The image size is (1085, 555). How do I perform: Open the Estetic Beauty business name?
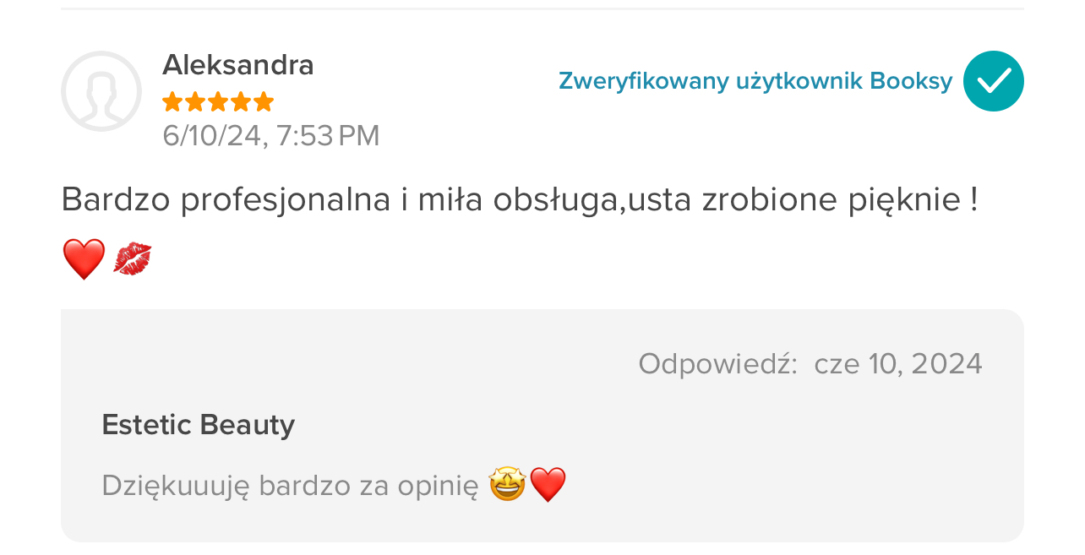coord(198,424)
